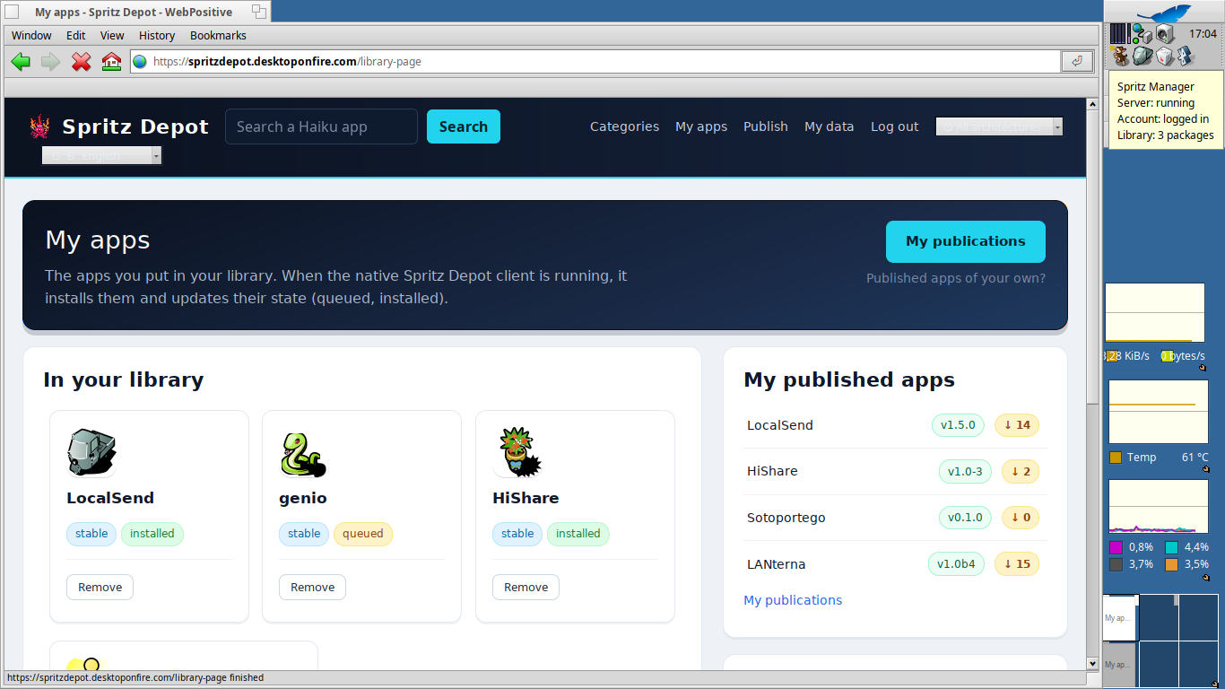Click the HiShare stable badge

(x=517, y=534)
